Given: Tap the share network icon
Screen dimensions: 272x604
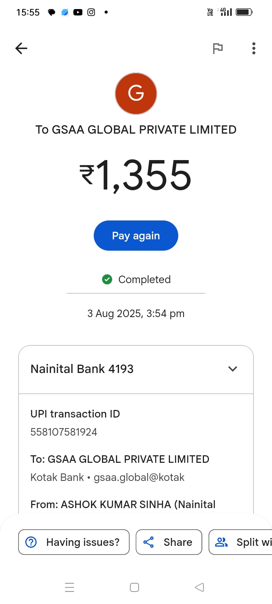Looking at the screenshot, I should (148, 542).
